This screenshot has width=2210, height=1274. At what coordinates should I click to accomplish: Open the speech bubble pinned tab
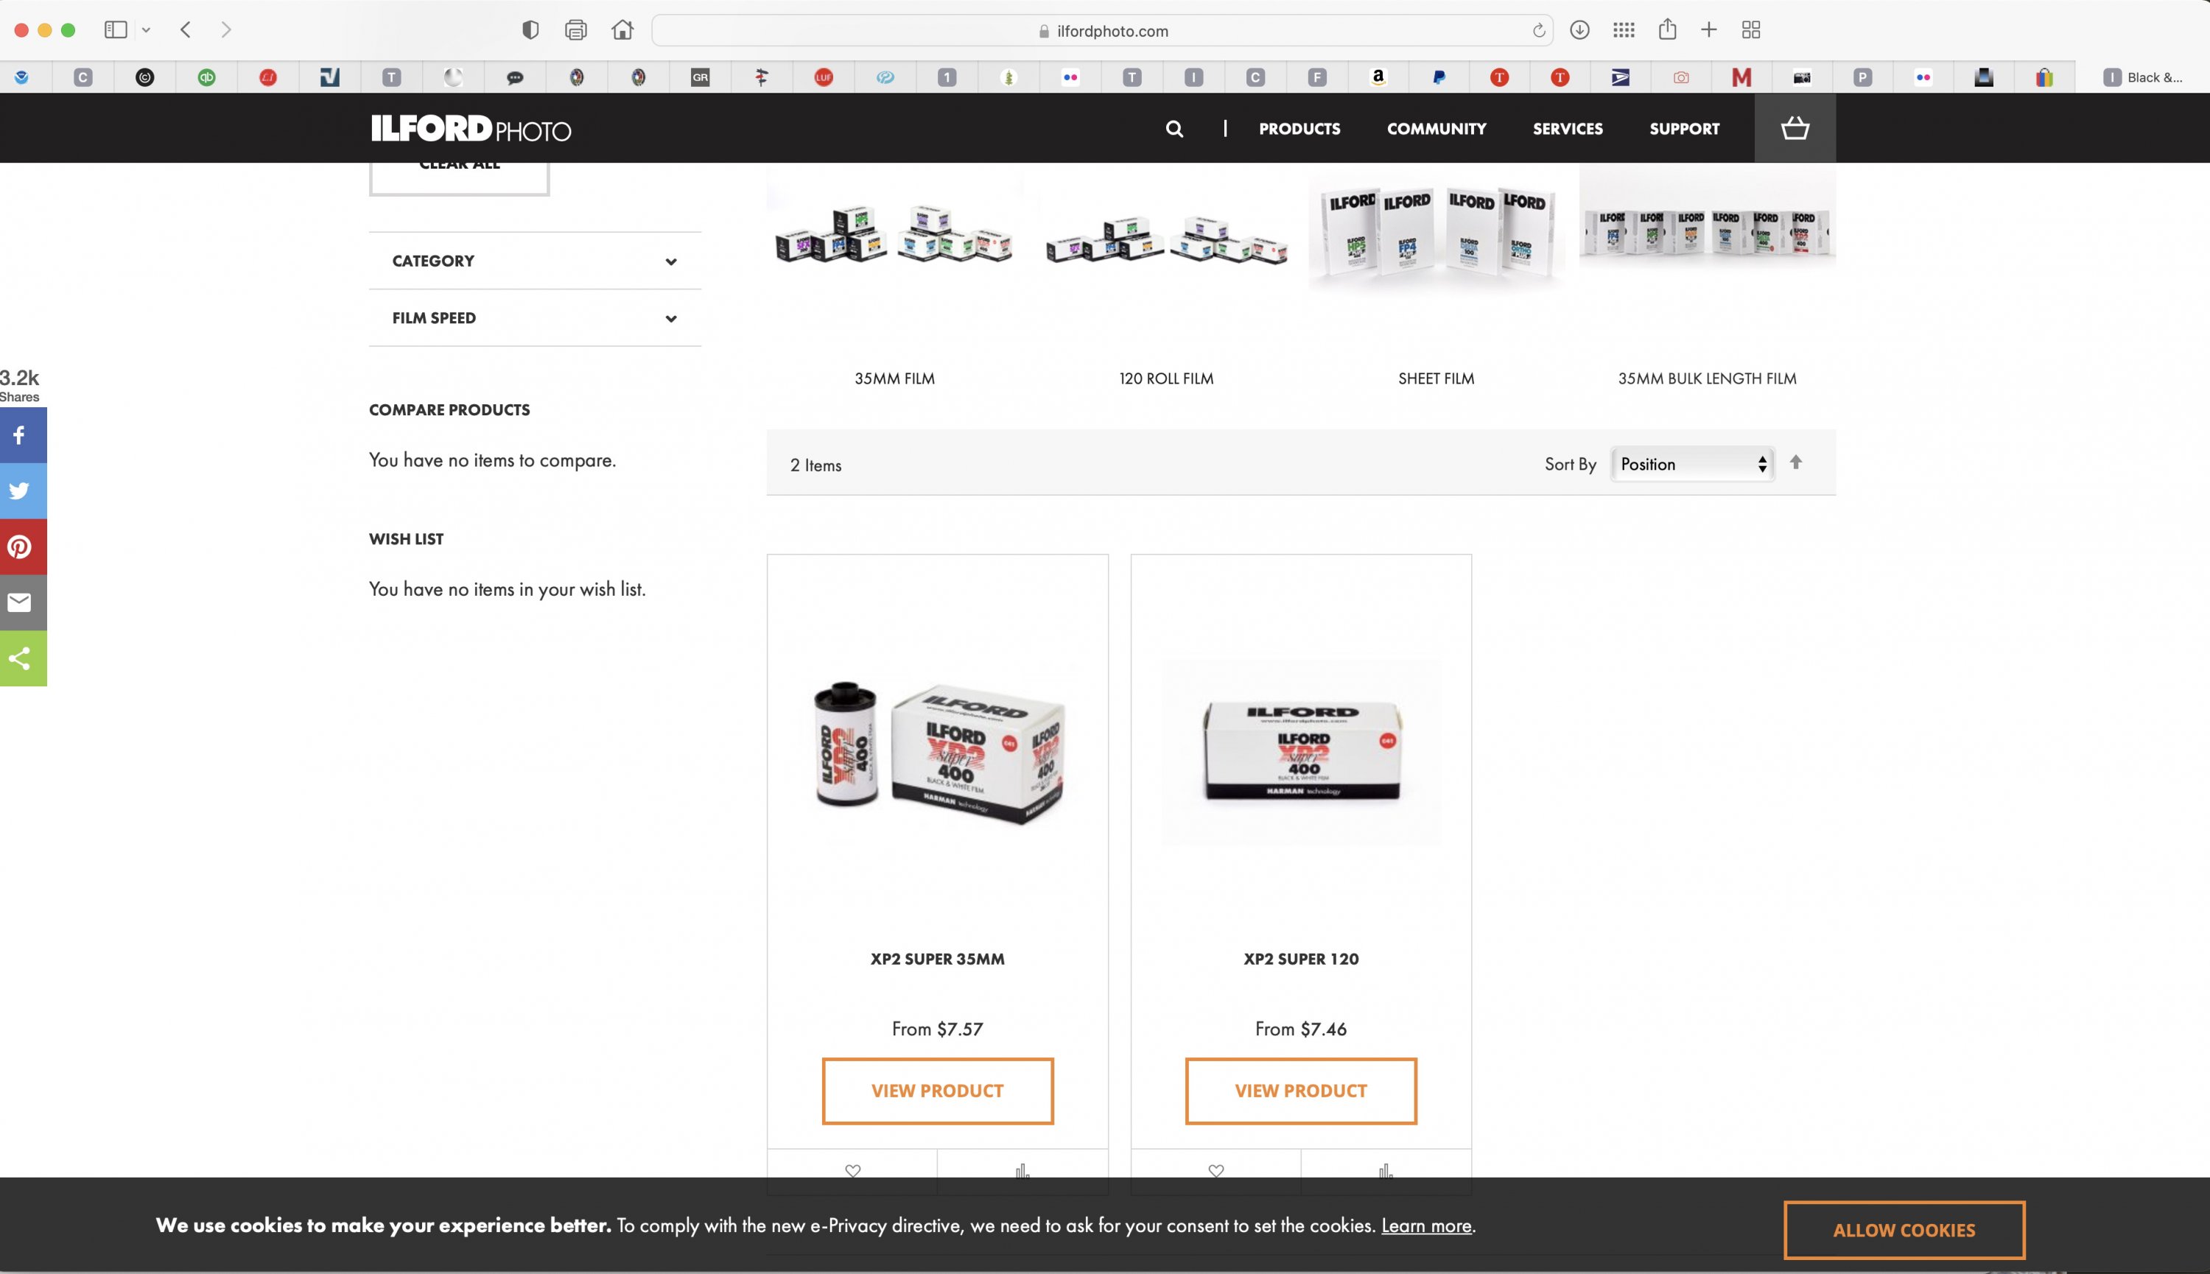(515, 77)
